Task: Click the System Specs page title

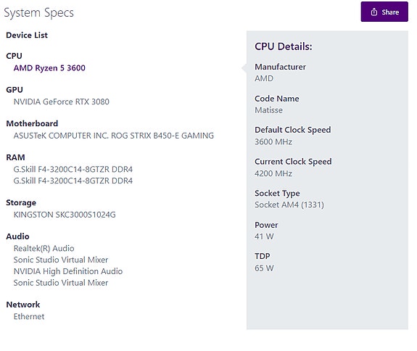Action: pos(39,13)
